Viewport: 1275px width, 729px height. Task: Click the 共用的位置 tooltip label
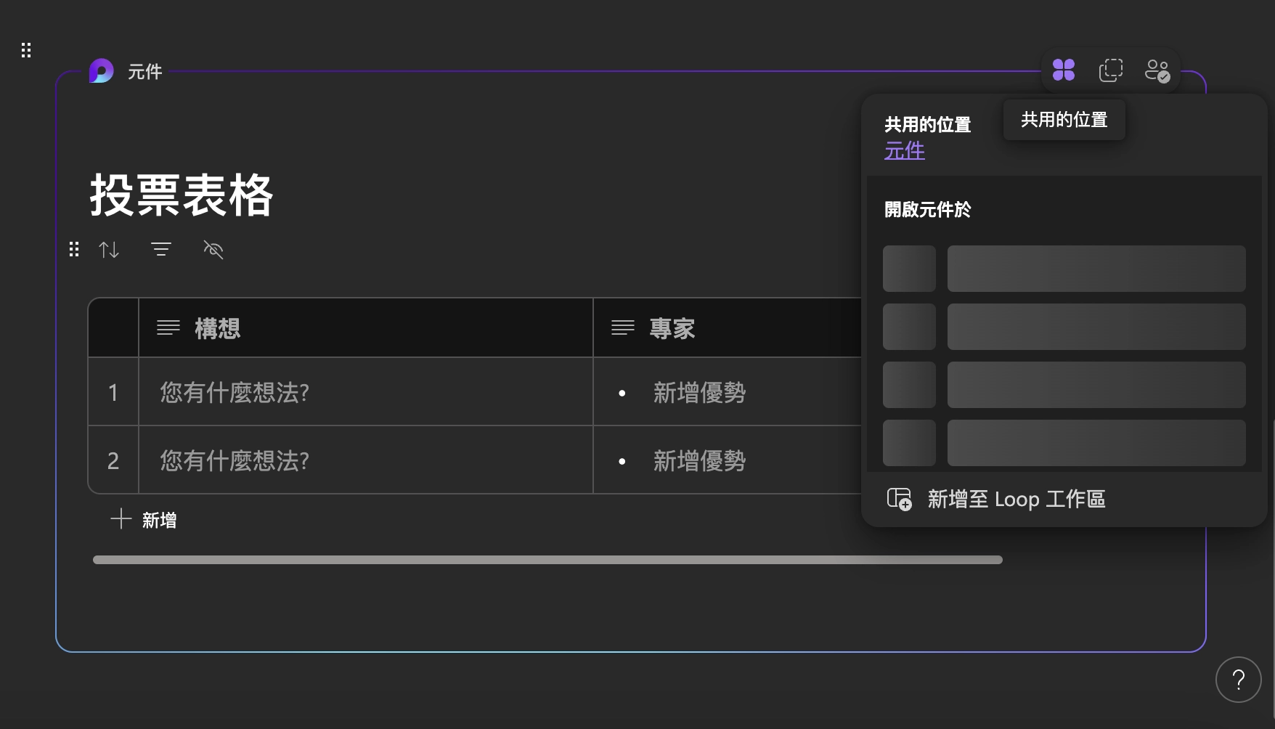click(1064, 120)
